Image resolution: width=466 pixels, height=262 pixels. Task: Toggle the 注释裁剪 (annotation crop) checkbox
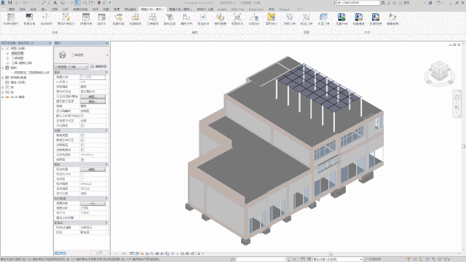[82, 145]
